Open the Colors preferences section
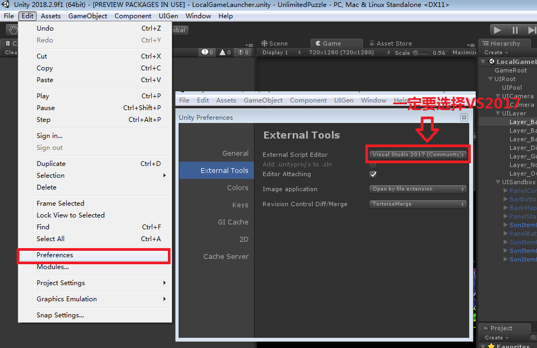Image resolution: width=537 pixels, height=348 pixels. coord(237,188)
